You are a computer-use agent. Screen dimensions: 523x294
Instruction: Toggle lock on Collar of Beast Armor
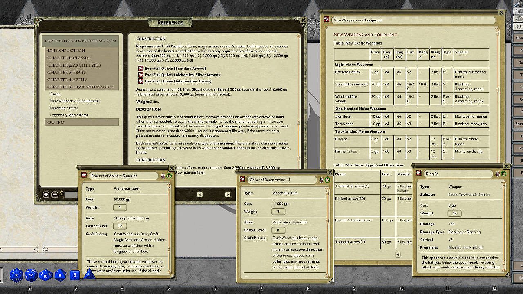click(x=321, y=180)
